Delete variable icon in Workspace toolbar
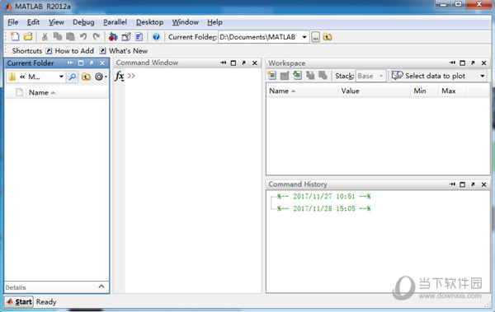 point(323,76)
